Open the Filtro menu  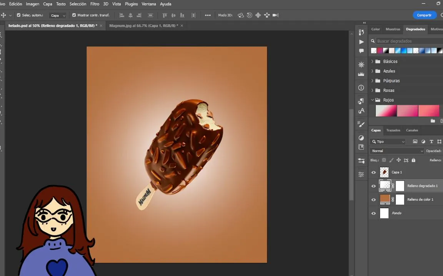click(x=95, y=4)
